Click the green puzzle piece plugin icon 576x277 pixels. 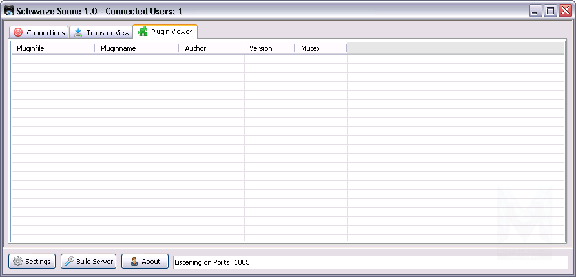pos(142,32)
